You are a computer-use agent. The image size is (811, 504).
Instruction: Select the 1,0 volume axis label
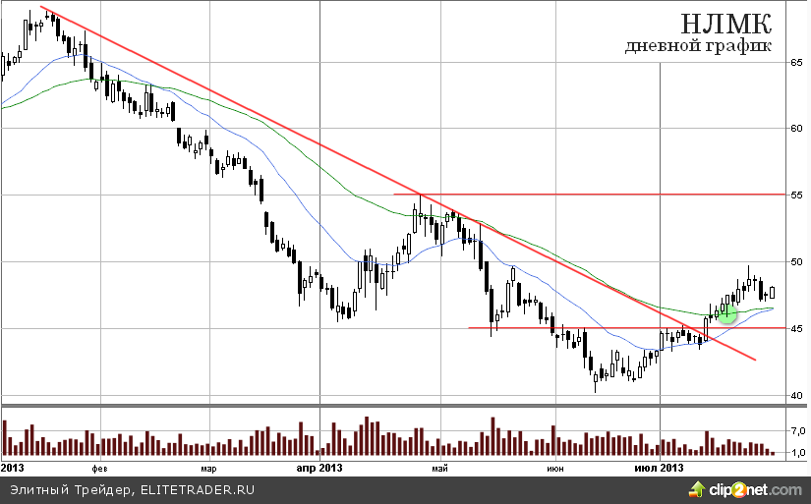coord(797,452)
